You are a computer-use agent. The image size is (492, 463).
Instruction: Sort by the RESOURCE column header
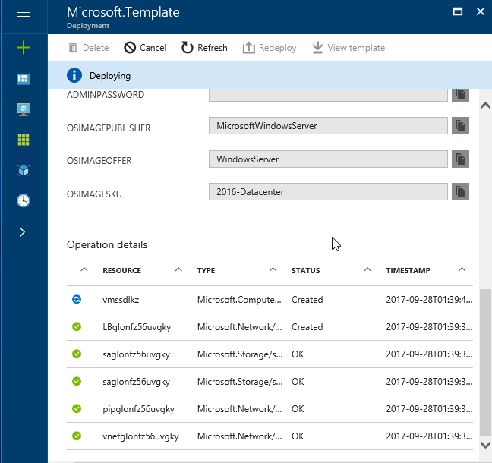[x=121, y=270]
